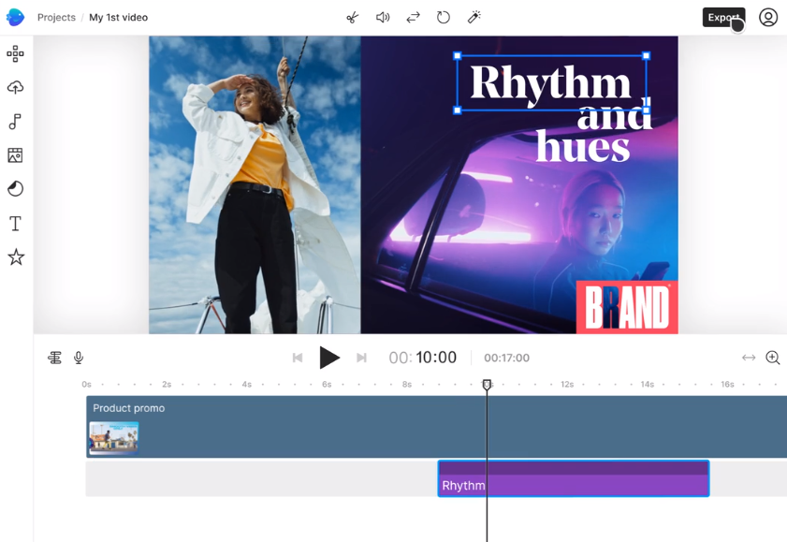This screenshot has width=787, height=542.
Task: Open the user account profile menu
Action: (767, 18)
